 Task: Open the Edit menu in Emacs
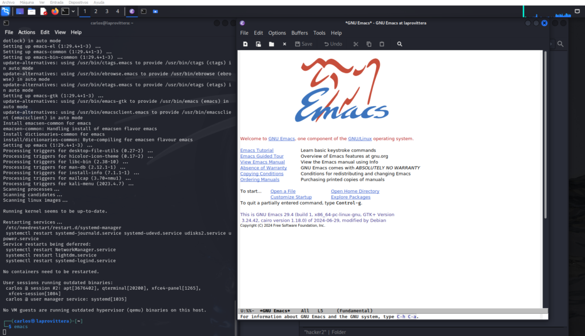(258, 33)
